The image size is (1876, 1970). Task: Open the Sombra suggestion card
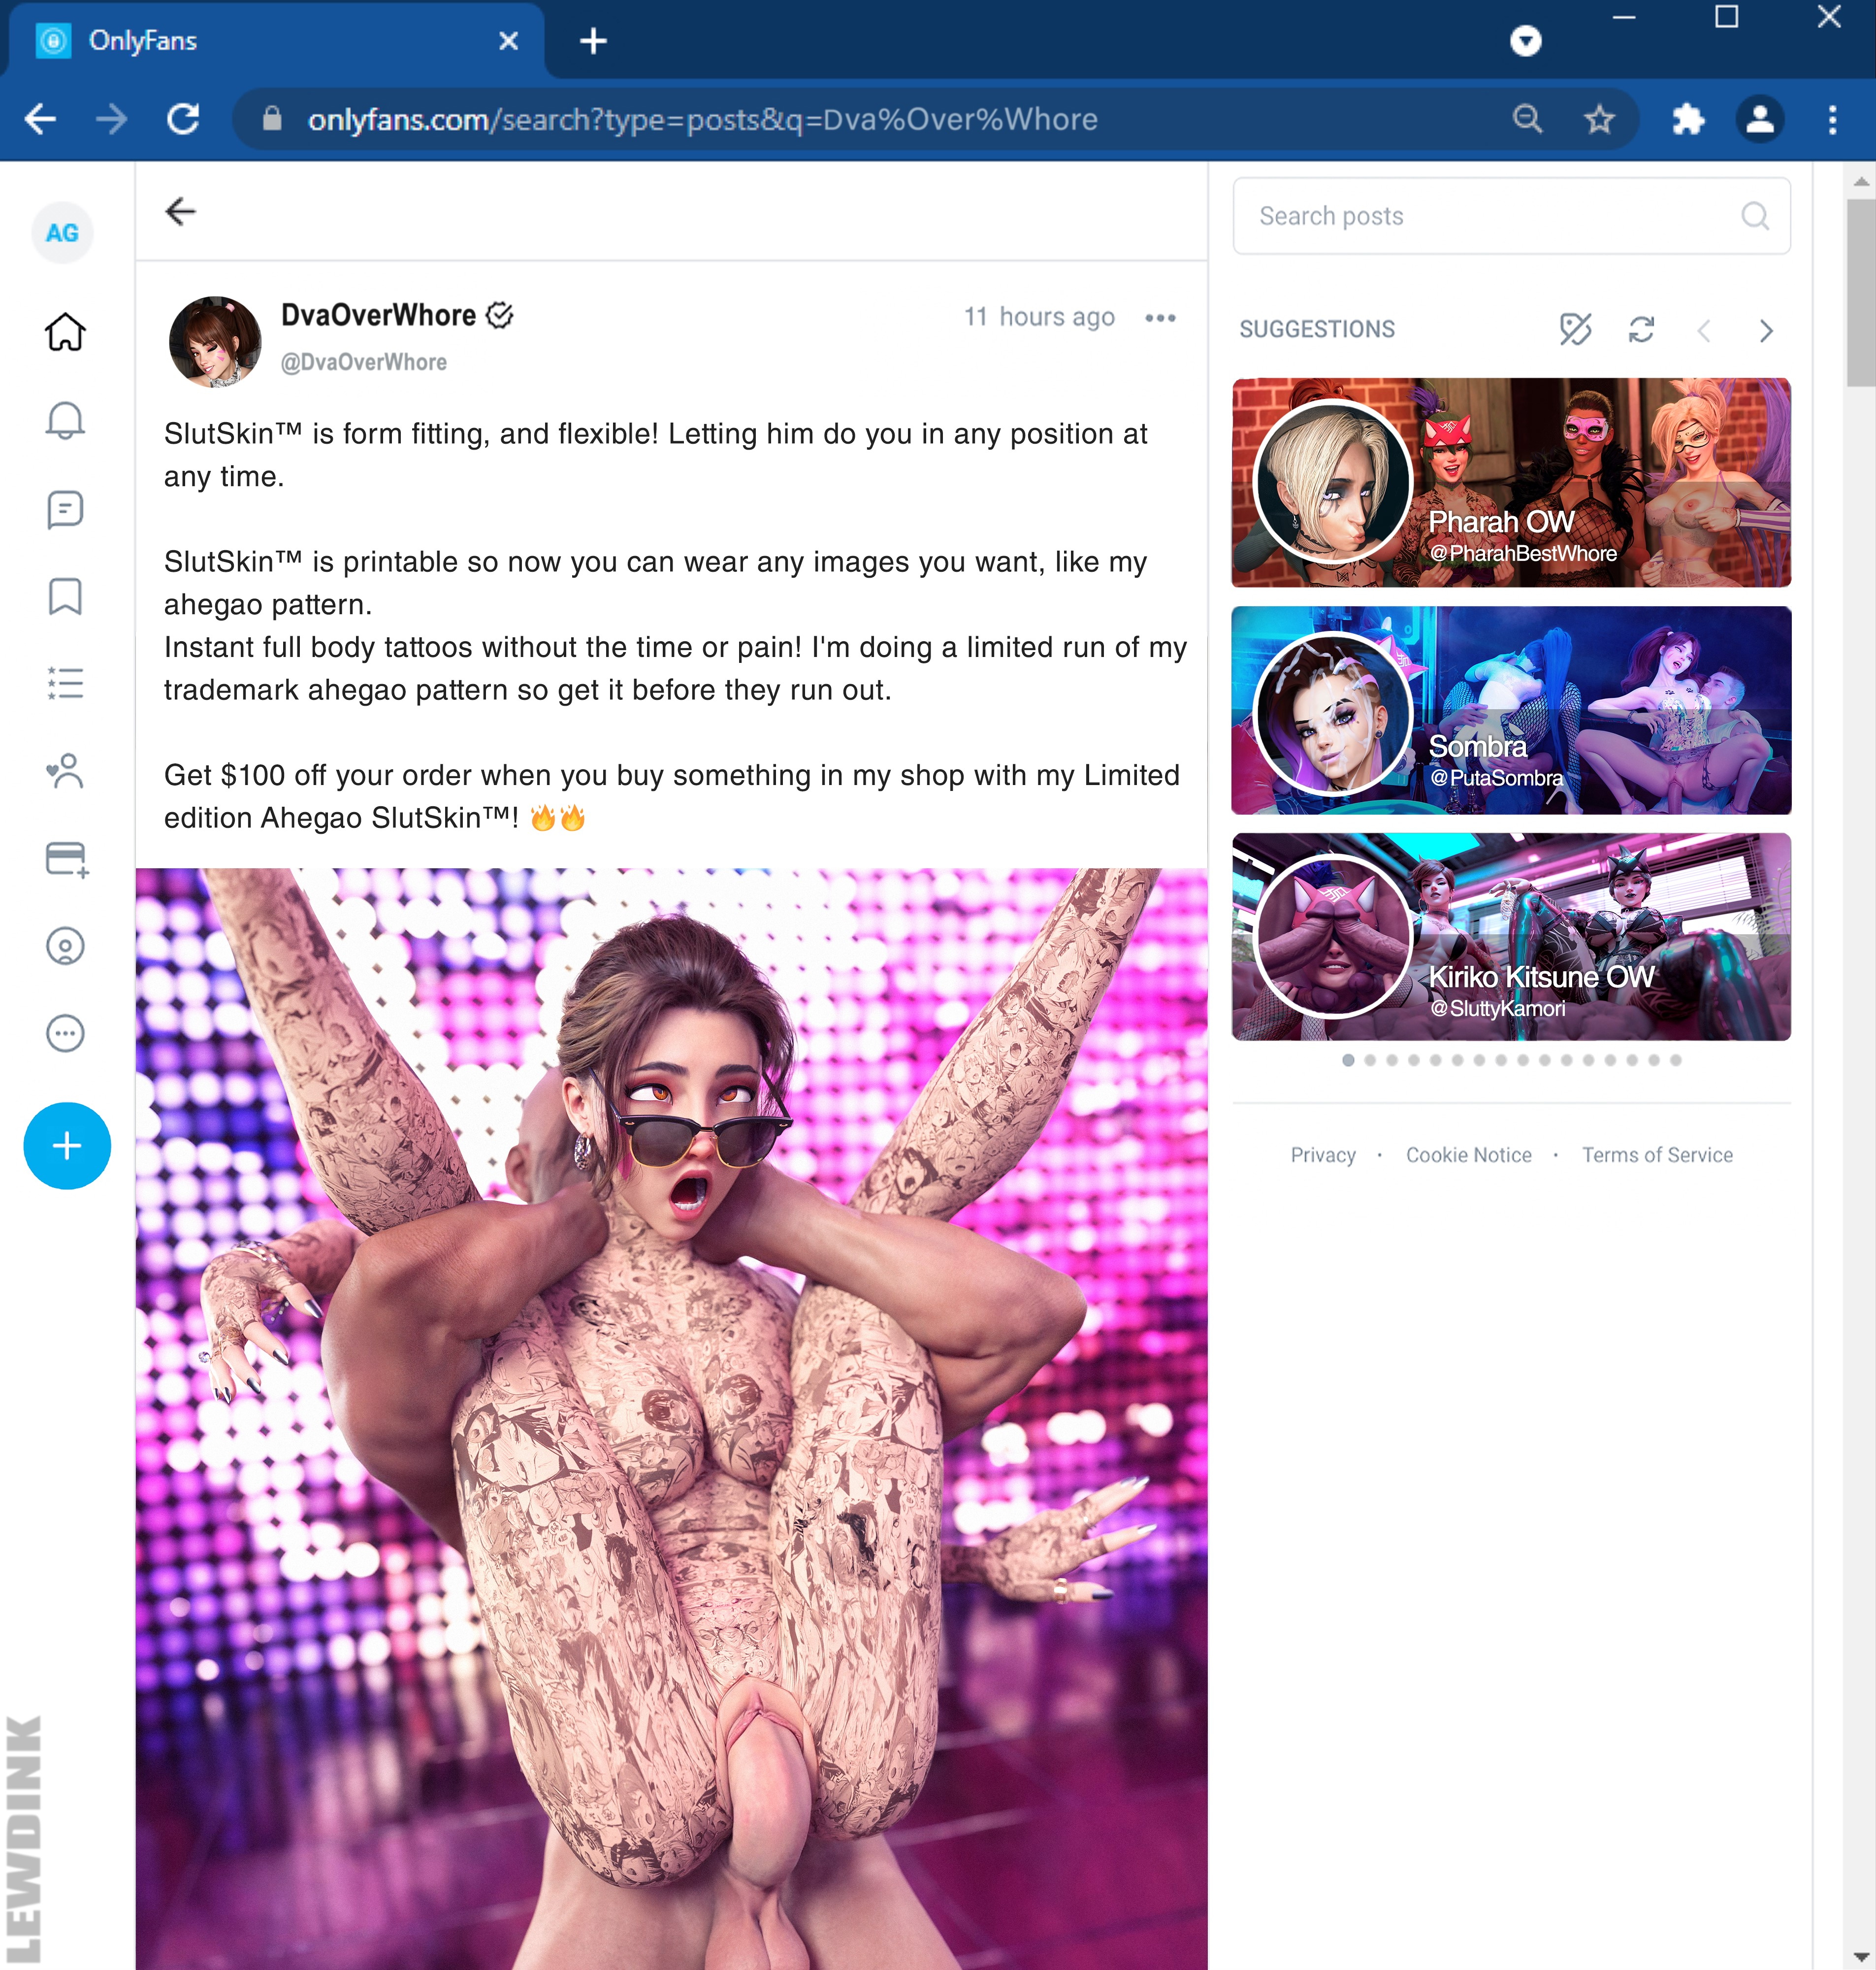pyautogui.click(x=1511, y=710)
